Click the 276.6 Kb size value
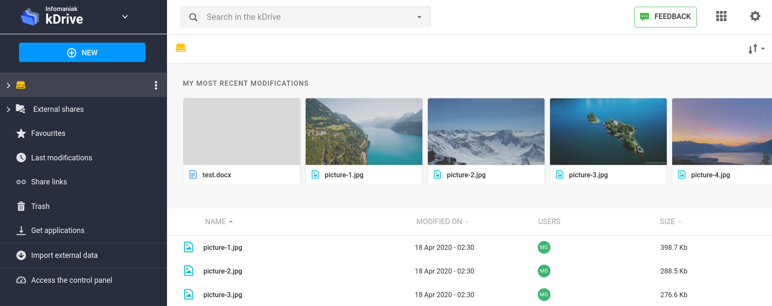772x306 pixels. (x=674, y=295)
